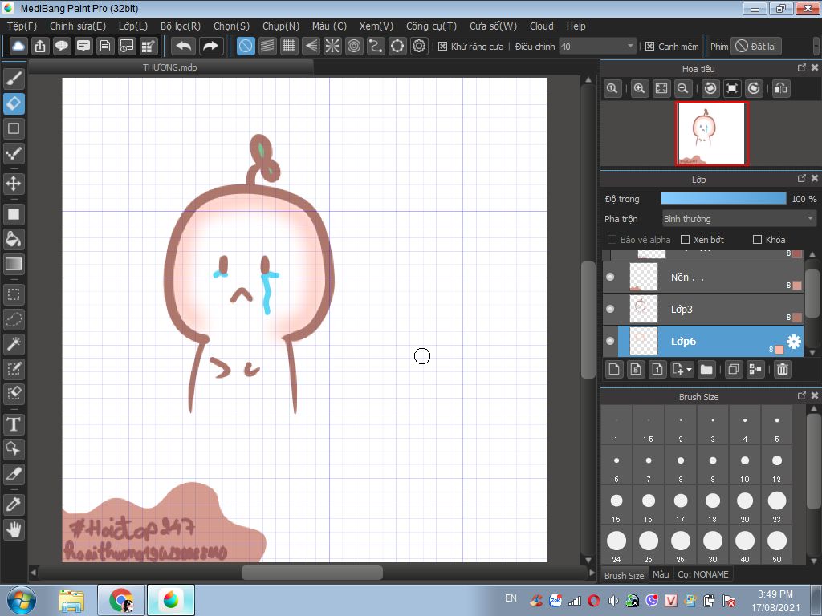Toggle Bảo vệ alpha checkbox
This screenshot has height=616, width=822.
tap(611, 239)
